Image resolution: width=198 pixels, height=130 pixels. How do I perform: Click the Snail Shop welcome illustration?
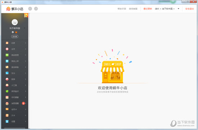112,66
